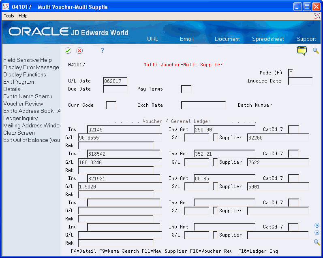Open Mailing Address Window
The height and width of the screenshot is (258, 323).
tap(32, 125)
